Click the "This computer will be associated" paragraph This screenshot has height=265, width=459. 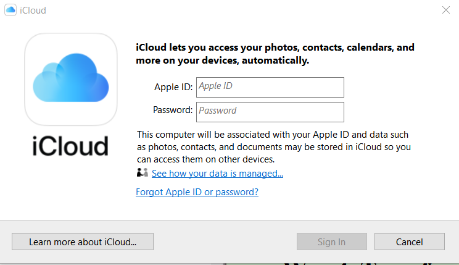[x=274, y=146]
